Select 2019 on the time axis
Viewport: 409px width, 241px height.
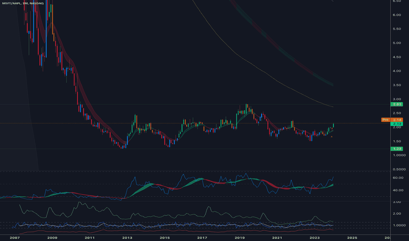(x=240, y=237)
